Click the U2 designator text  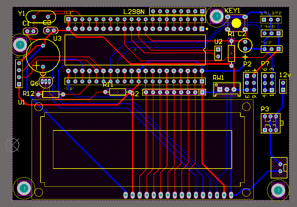tap(218, 42)
